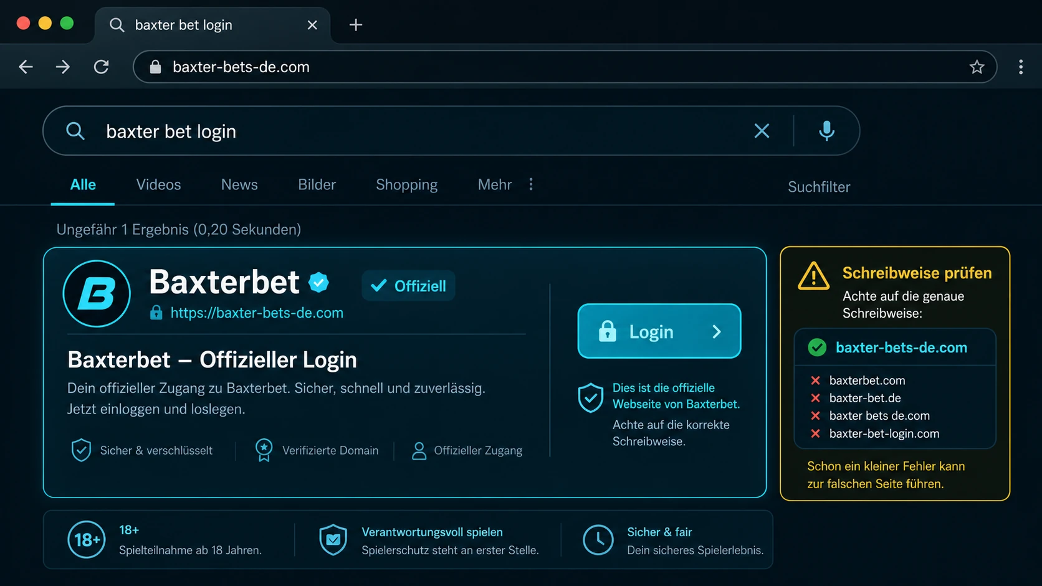Open the browser three-dot menu

(1021, 67)
